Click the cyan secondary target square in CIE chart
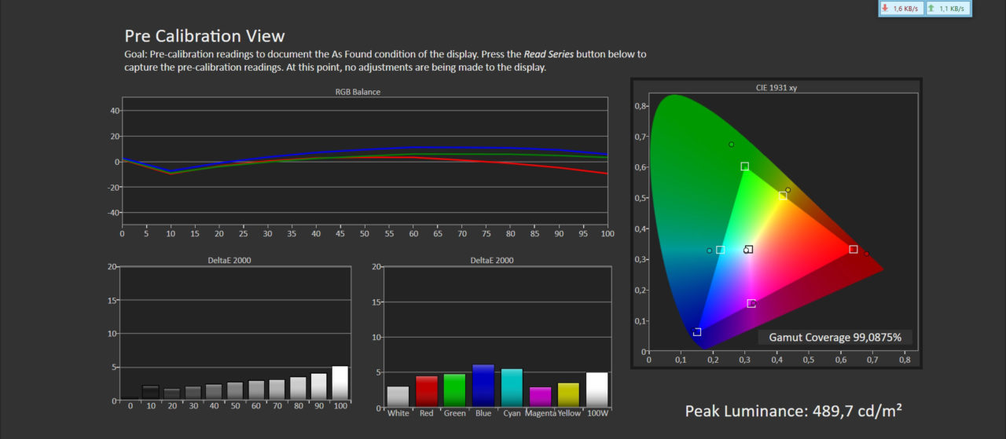 click(720, 250)
